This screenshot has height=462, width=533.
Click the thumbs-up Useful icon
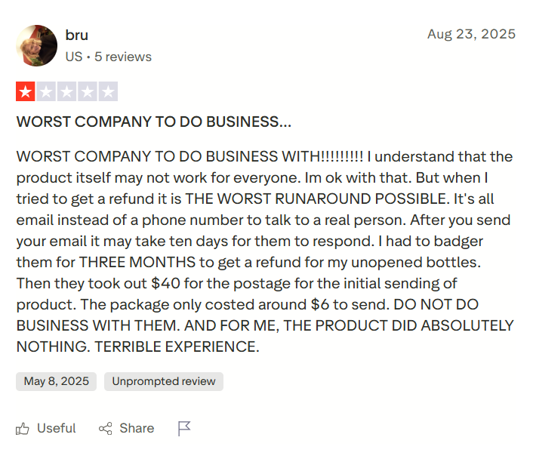click(x=23, y=429)
